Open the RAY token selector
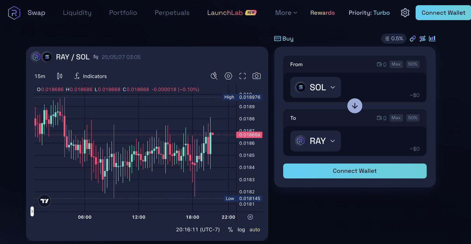The image size is (471, 244). coord(316,141)
